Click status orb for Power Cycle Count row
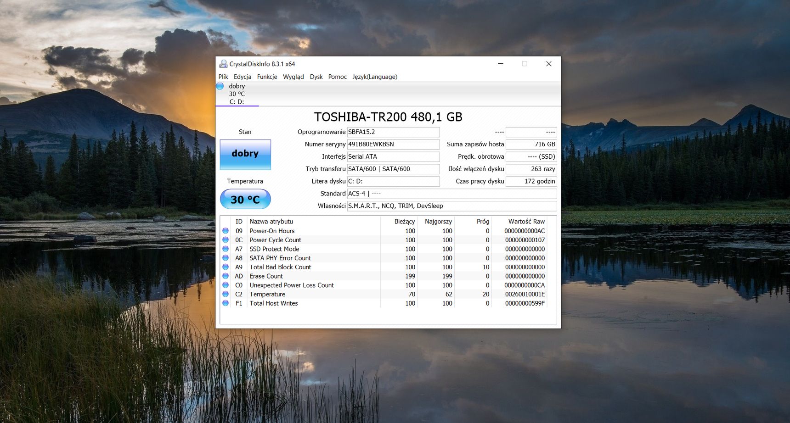790x423 pixels. [226, 240]
